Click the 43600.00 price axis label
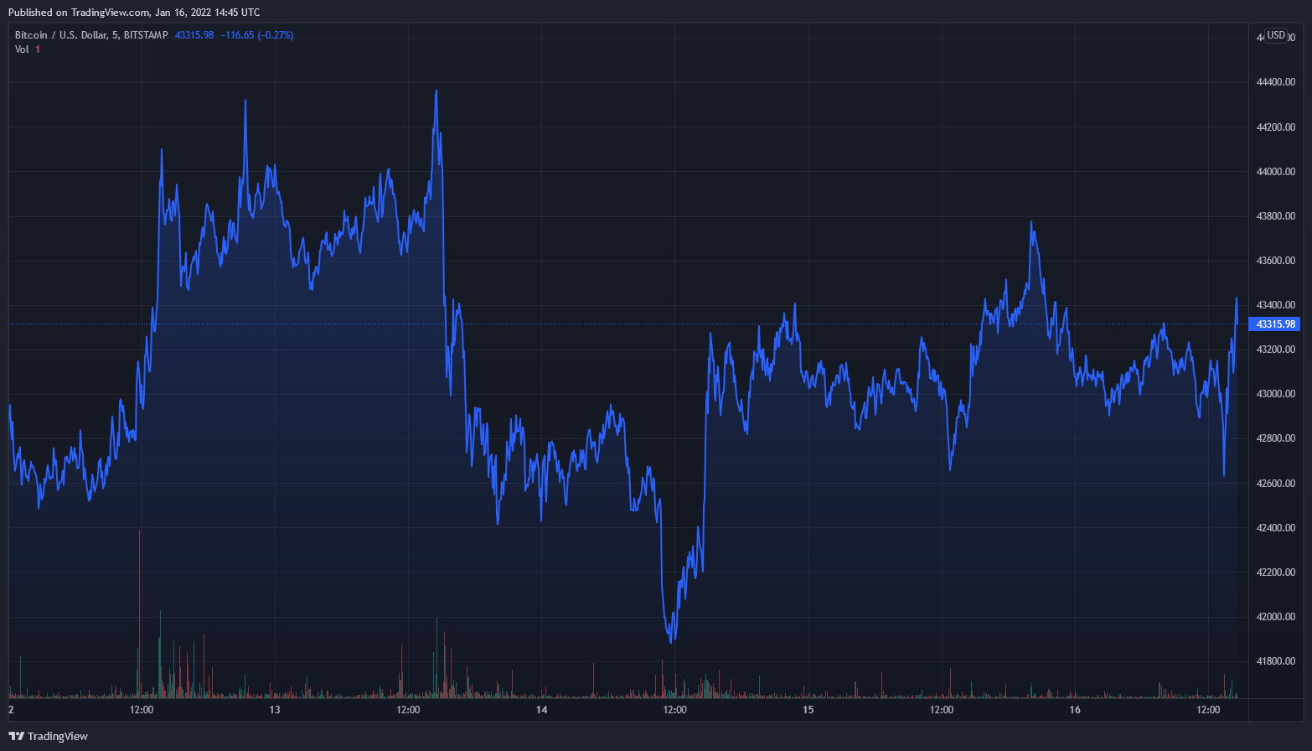Image resolution: width=1312 pixels, height=751 pixels. [1276, 261]
